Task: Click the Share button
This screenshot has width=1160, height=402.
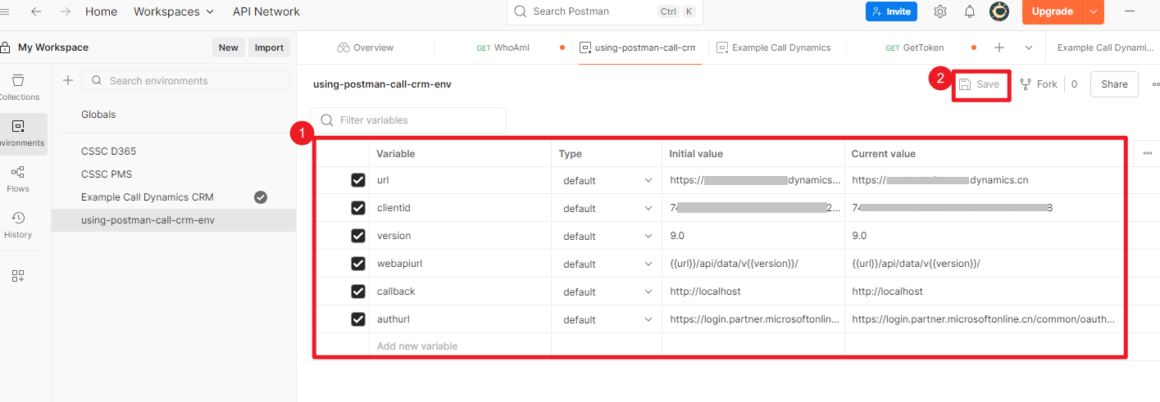Action: 1114,84
